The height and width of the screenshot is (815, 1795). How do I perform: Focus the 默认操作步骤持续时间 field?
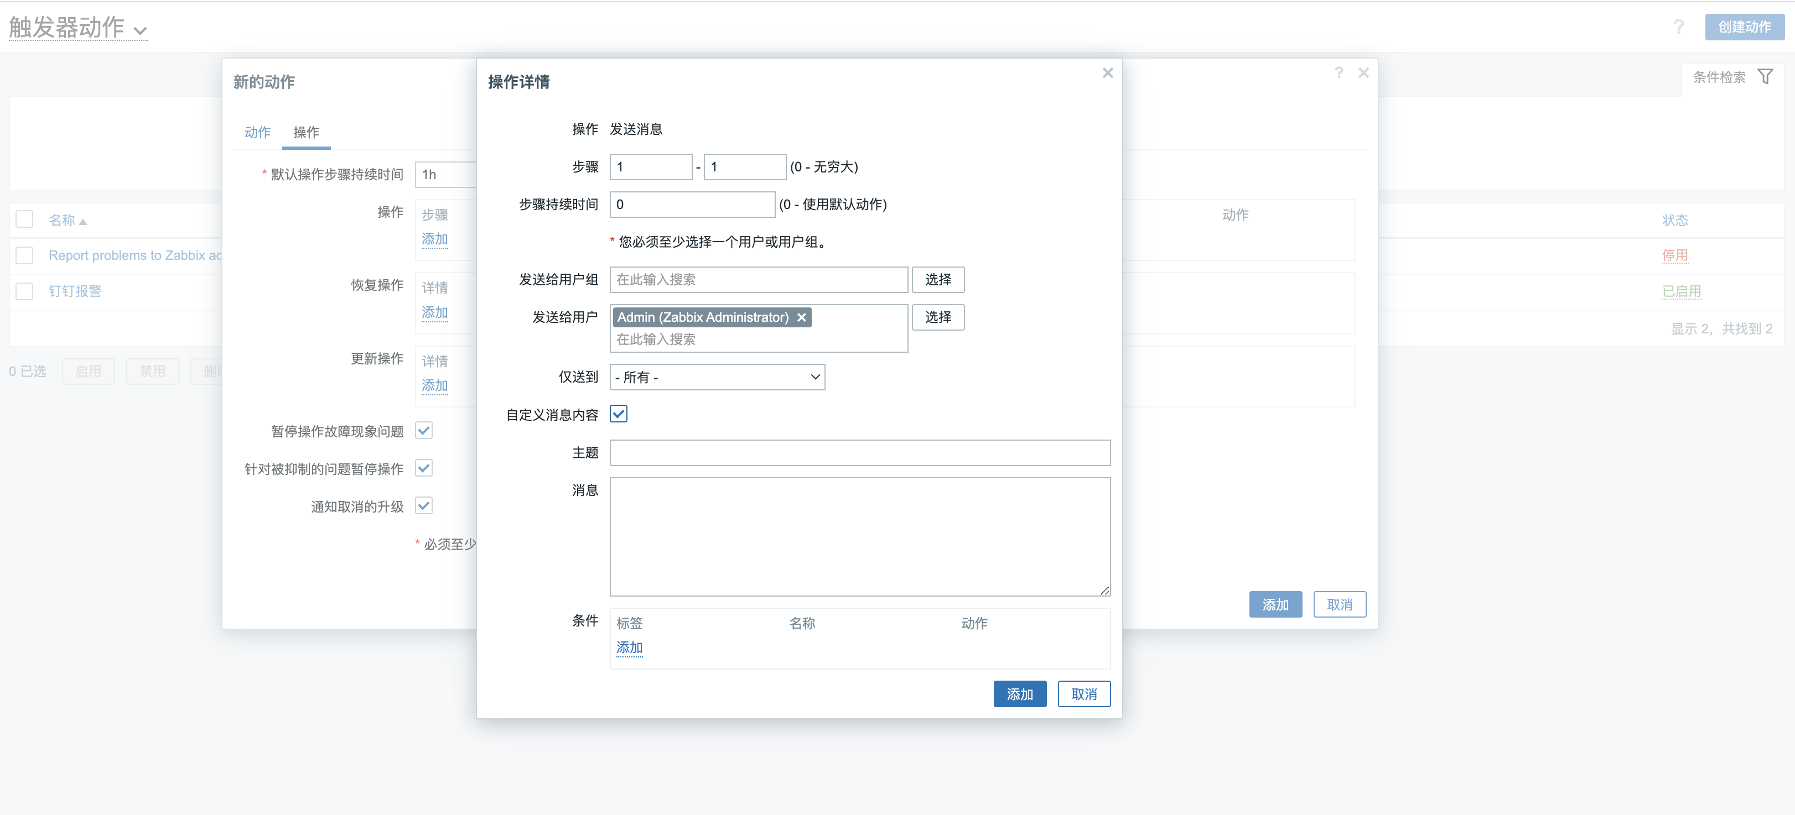click(446, 175)
